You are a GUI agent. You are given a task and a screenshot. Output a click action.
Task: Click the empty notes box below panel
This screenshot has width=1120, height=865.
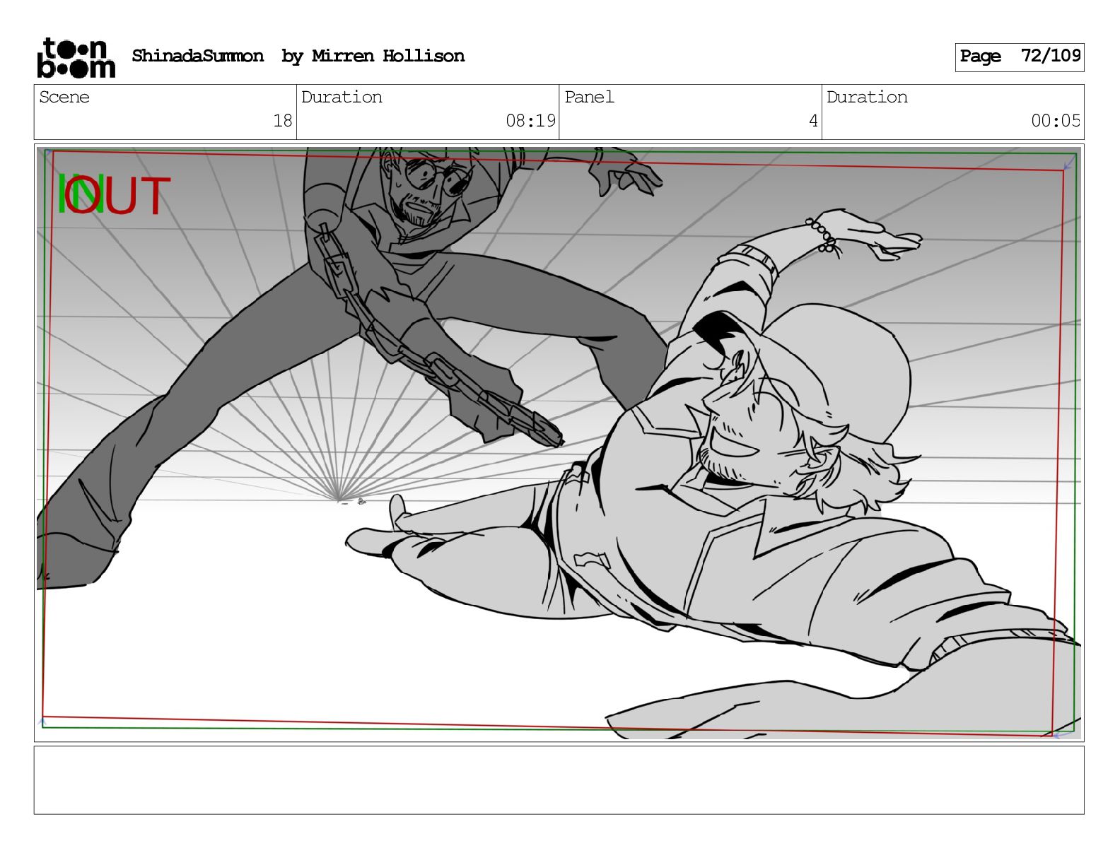[559, 780]
